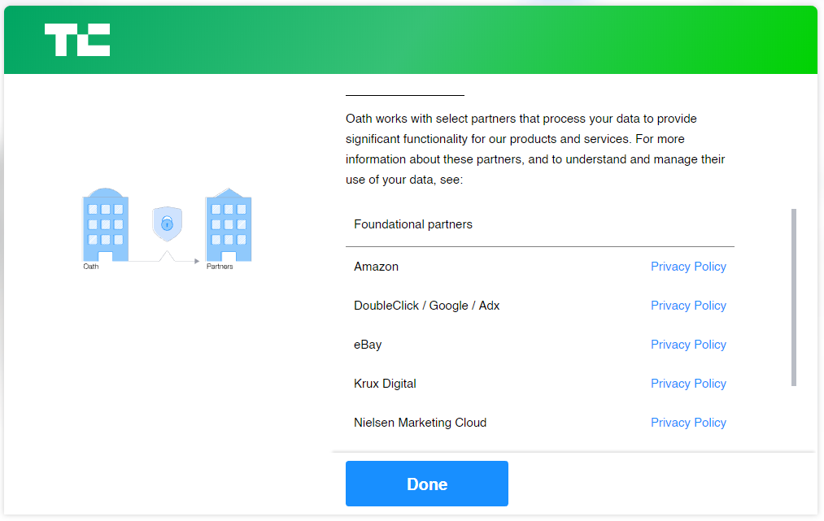824x521 pixels.
Task: Click the Oath building illustration
Action: pos(106,224)
